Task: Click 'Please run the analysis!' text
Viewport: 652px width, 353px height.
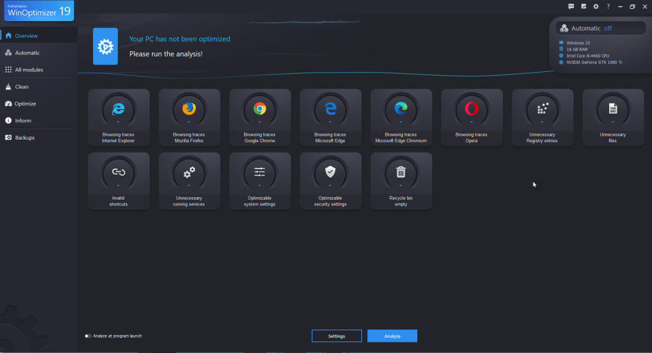Action: click(166, 54)
